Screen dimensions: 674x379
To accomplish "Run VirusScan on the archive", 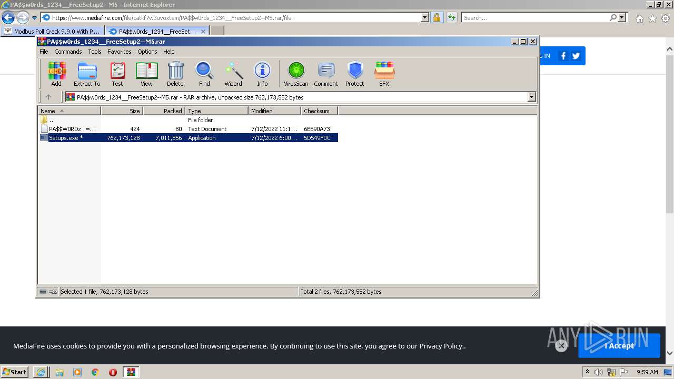I will 296,74.
